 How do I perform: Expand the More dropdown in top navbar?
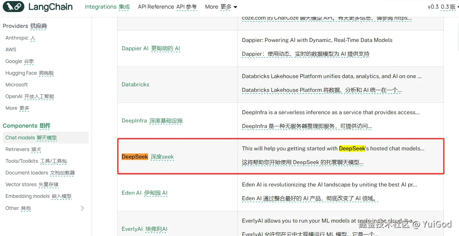(221, 7)
